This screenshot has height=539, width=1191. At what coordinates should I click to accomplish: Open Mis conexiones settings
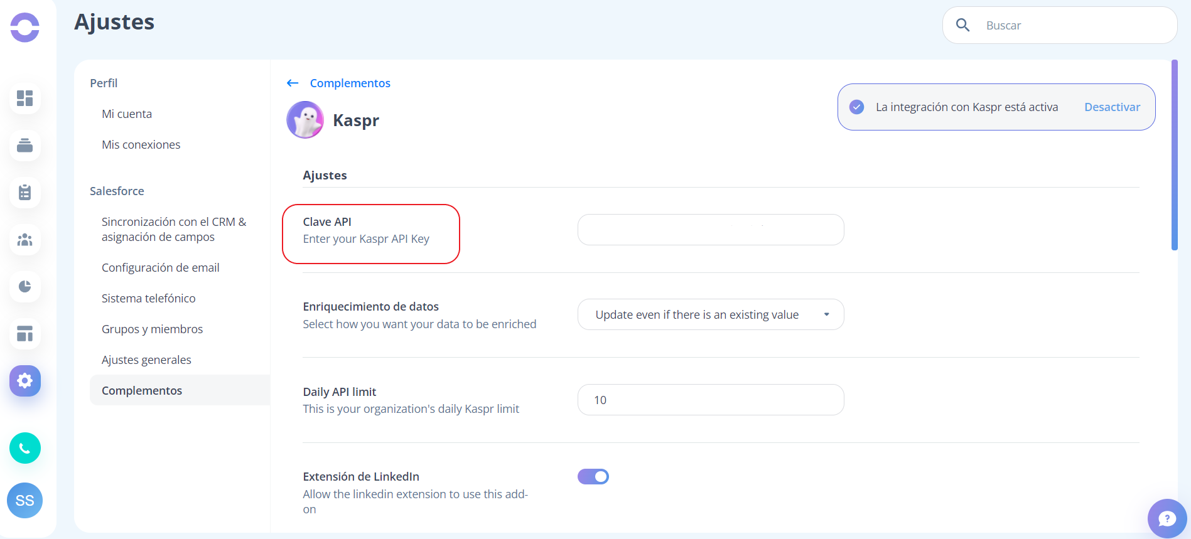click(x=141, y=144)
